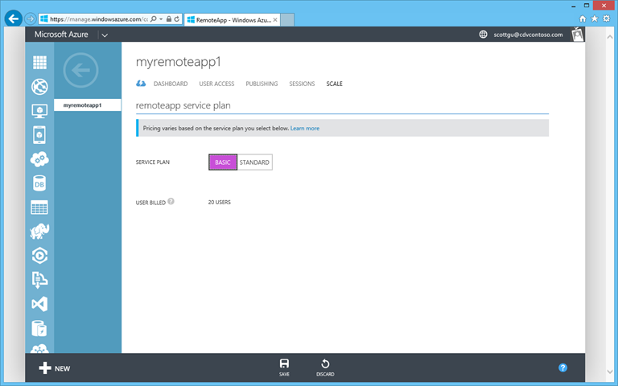Open Cache icon in sidebar
The width and height of the screenshot is (618, 386).
click(x=39, y=328)
